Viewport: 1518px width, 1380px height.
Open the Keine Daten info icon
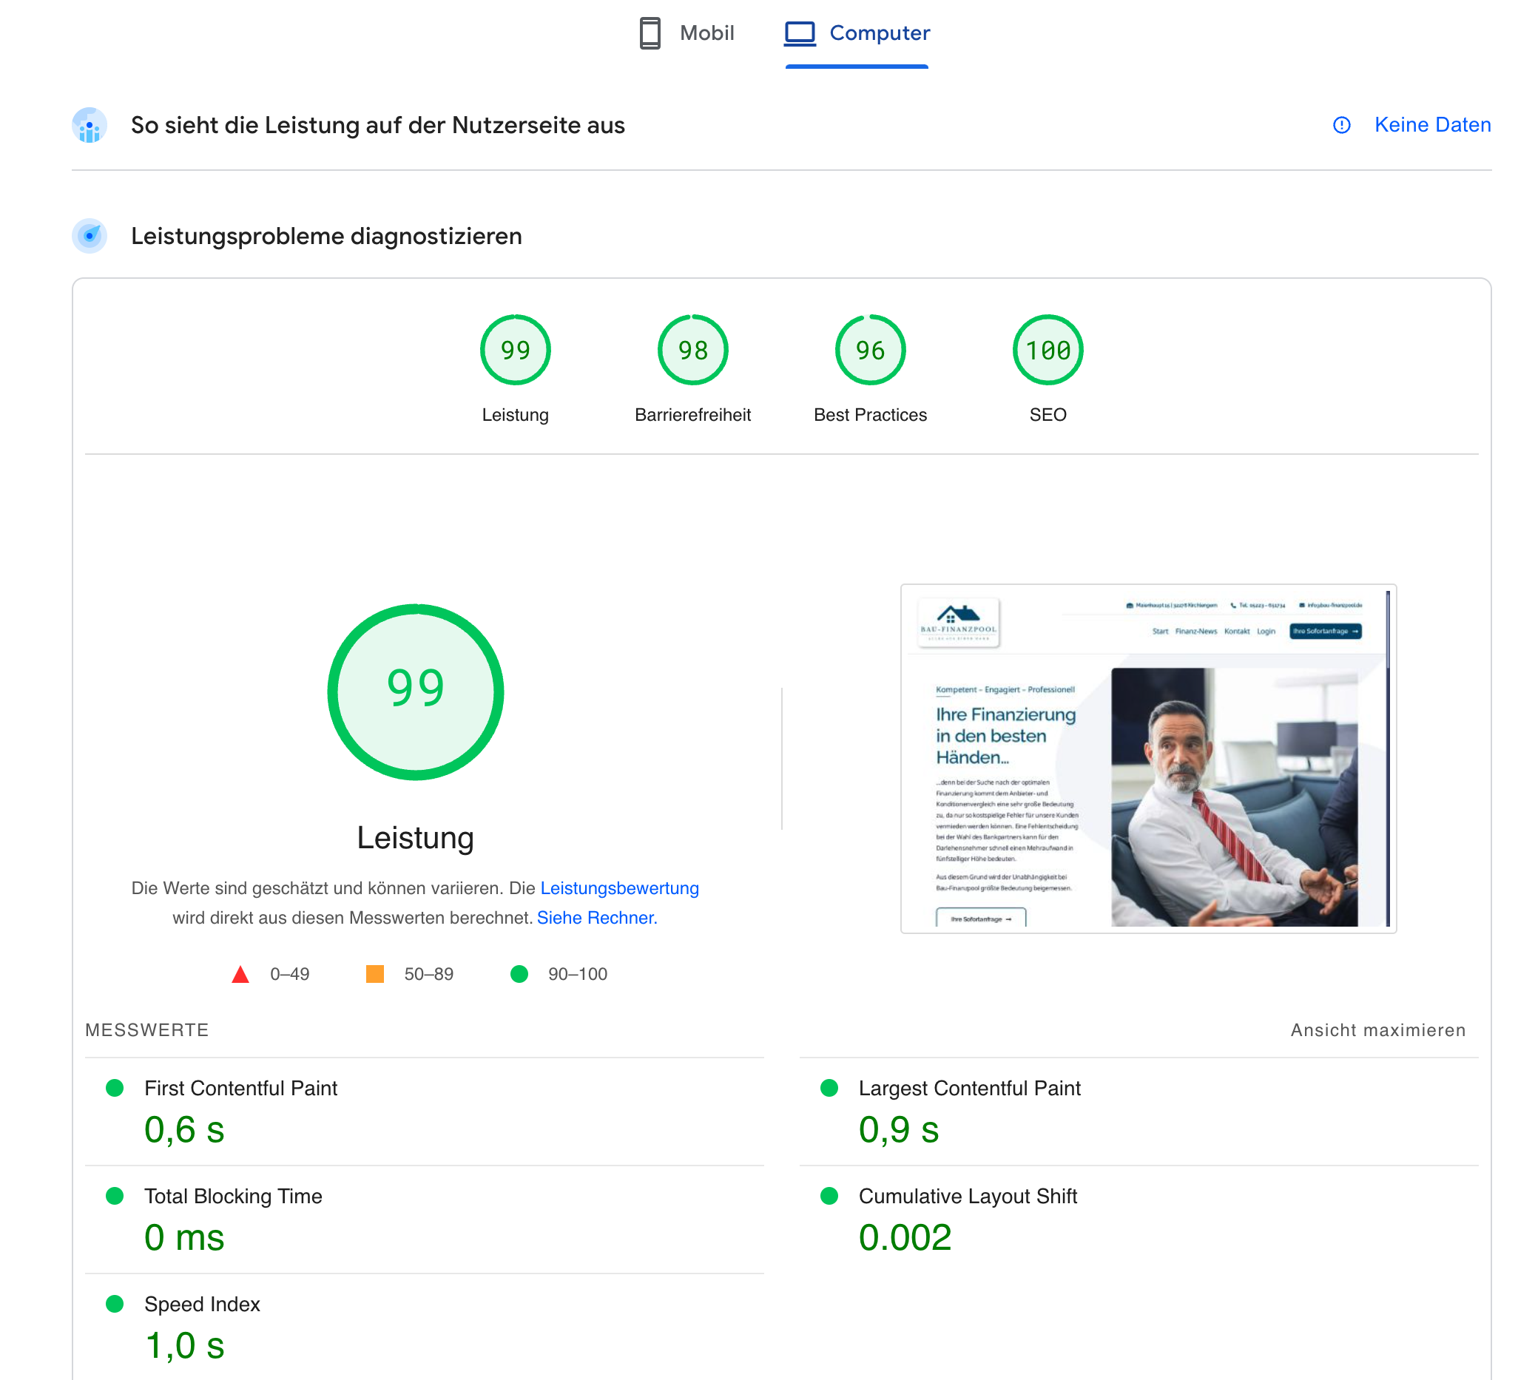point(1342,125)
